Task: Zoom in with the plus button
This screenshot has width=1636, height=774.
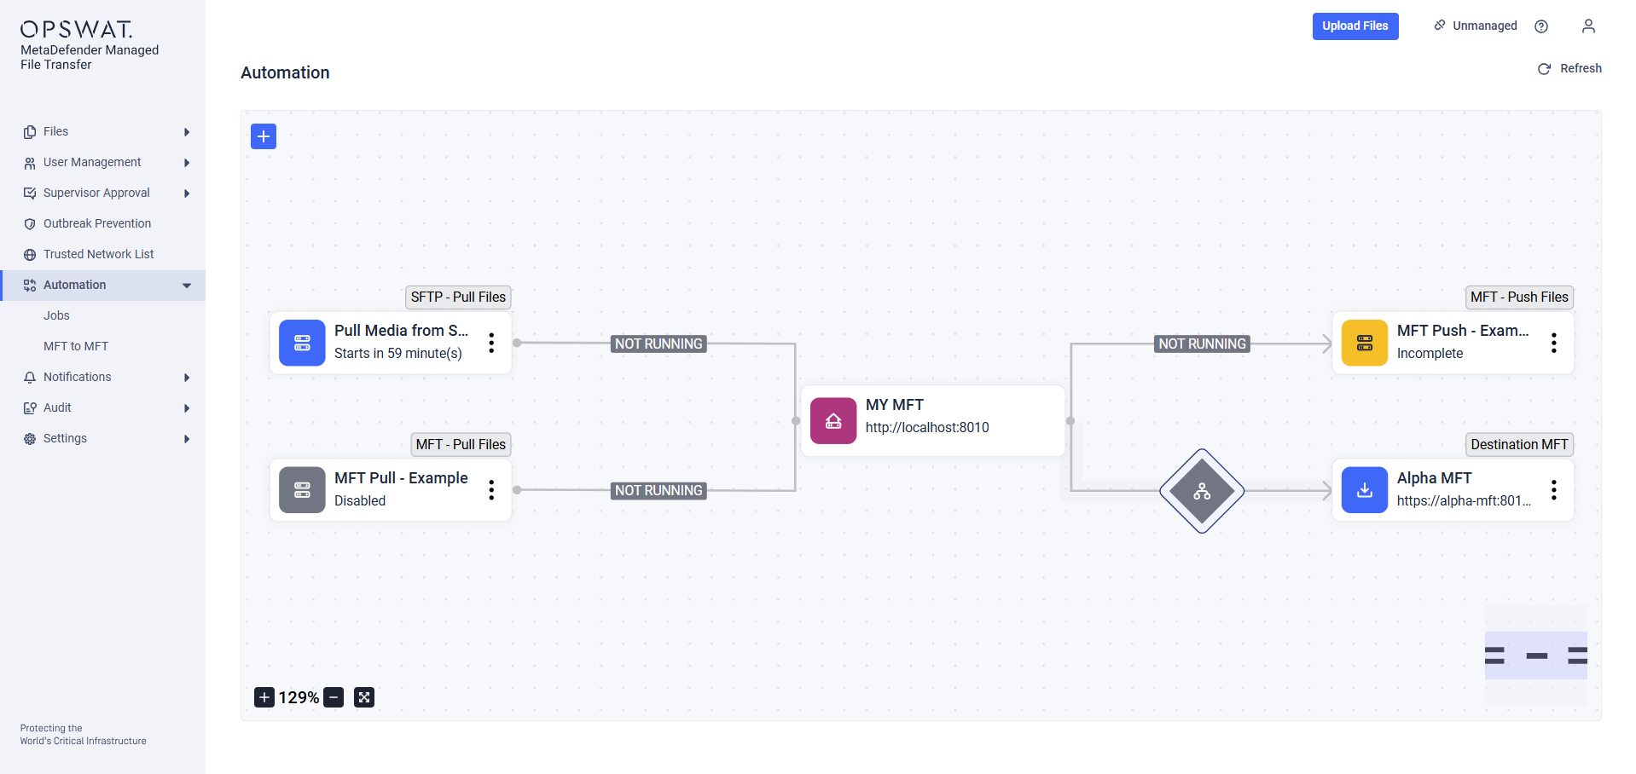Action: pyautogui.click(x=264, y=697)
